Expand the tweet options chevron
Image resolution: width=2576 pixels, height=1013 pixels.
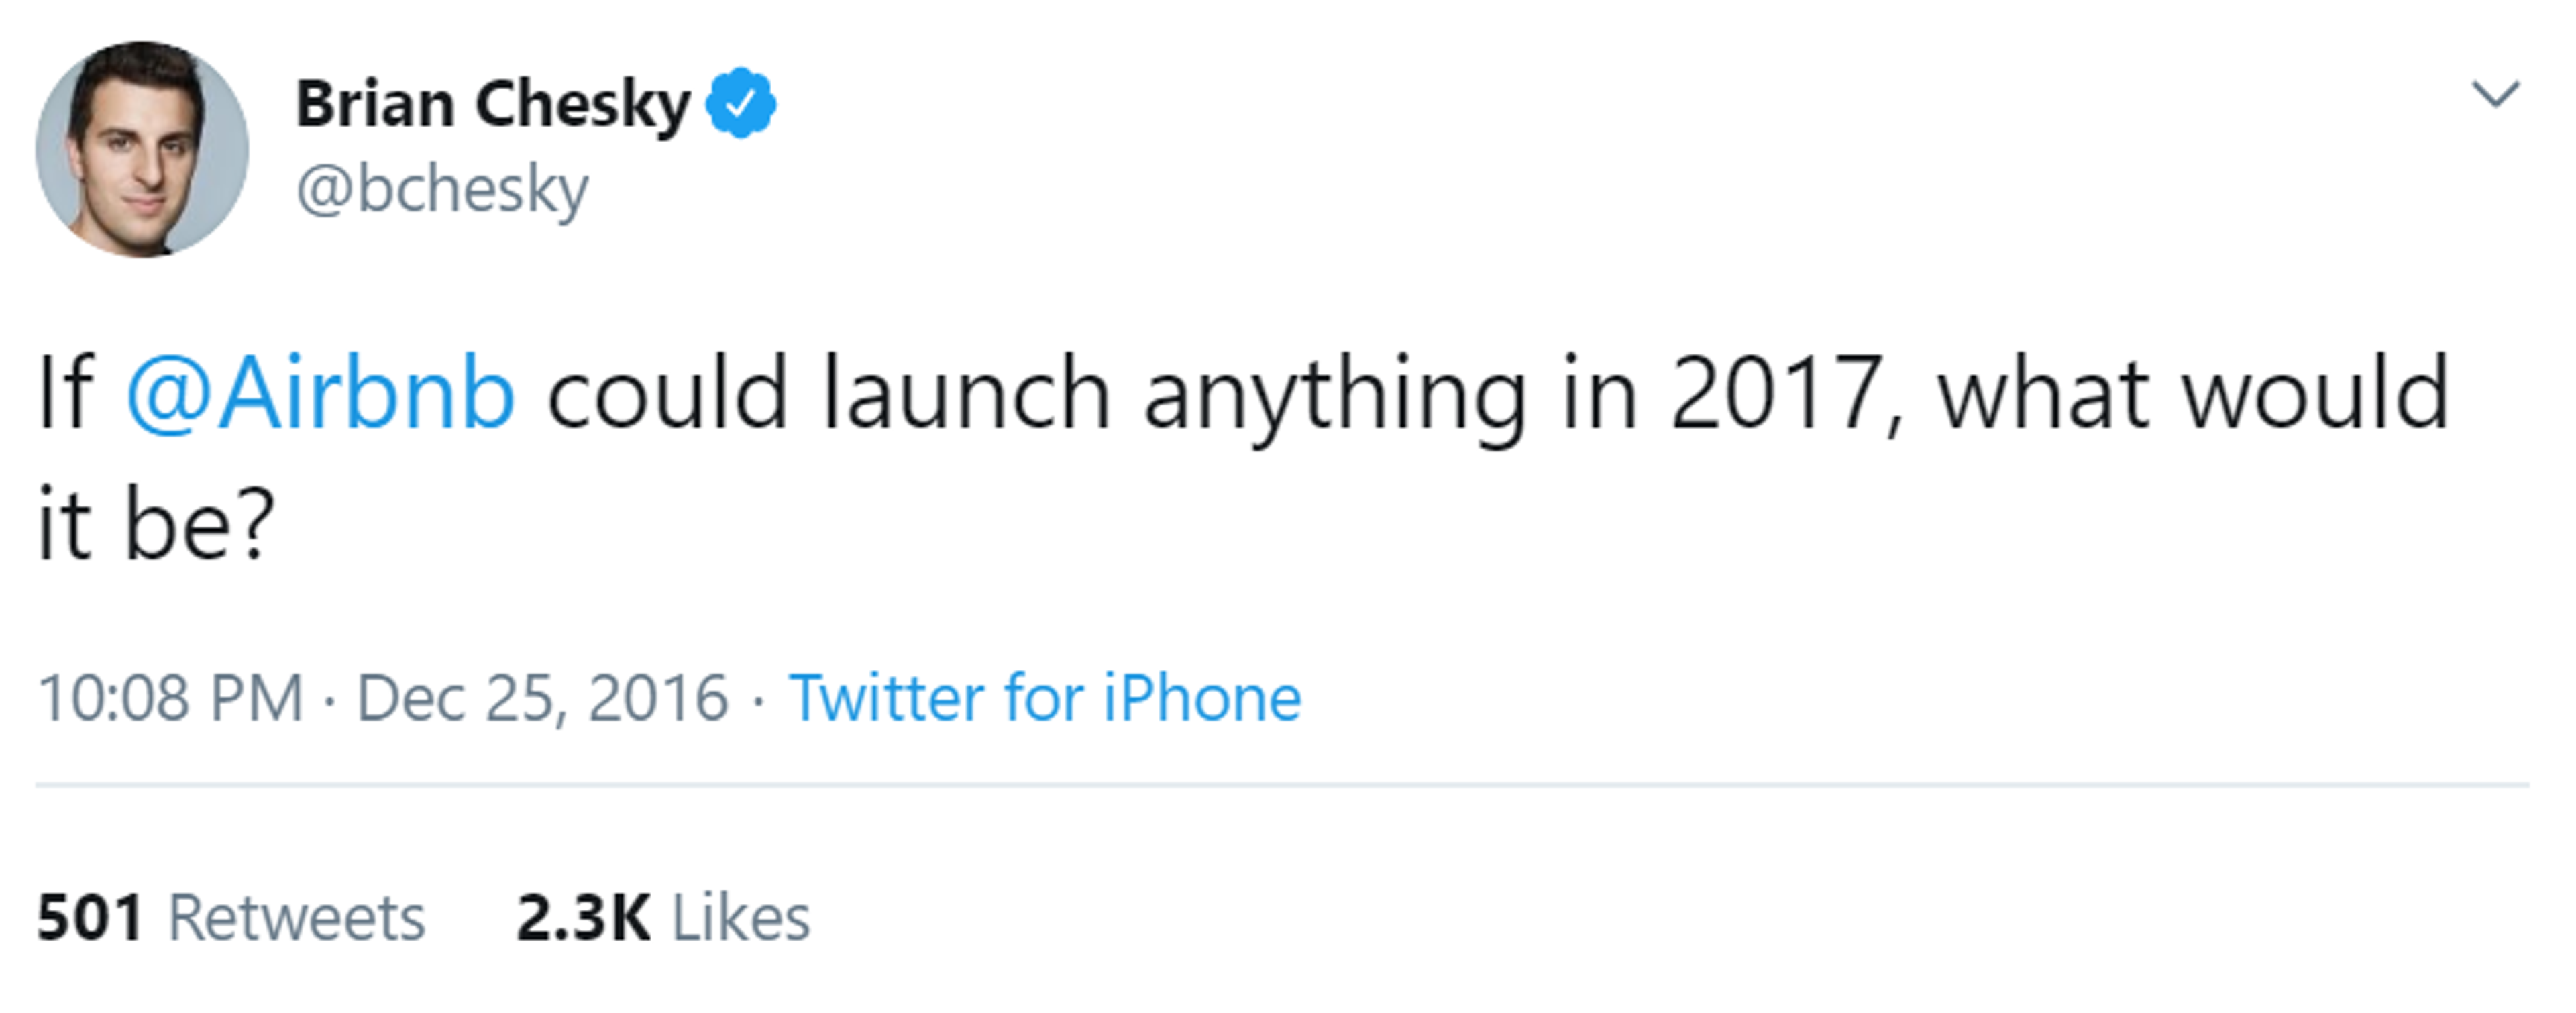2495,95
